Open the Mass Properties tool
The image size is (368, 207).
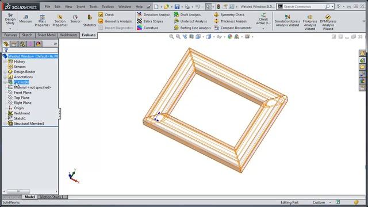click(x=42, y=21)
